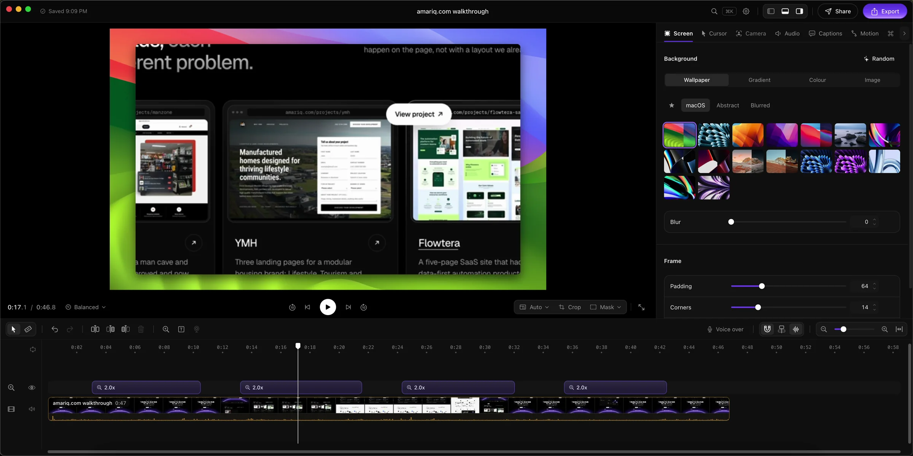This screenshot has height=456, width=913.
Task: Open the settings gear
Action: point(746,11)
